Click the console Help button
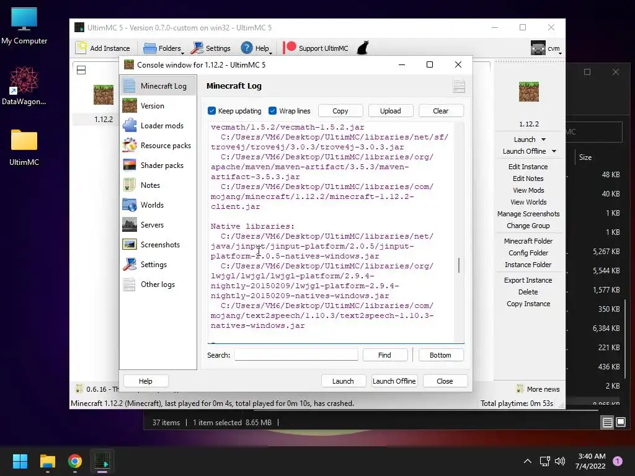The height and width of the screenshot is (476, 635). (x=145, y=381)
